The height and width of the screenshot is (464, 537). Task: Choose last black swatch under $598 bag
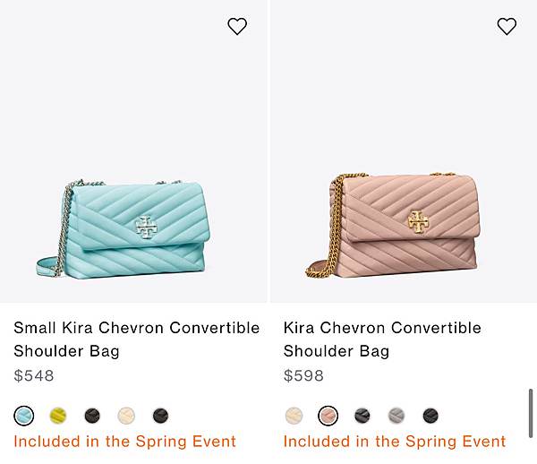(x=430, y=416)
